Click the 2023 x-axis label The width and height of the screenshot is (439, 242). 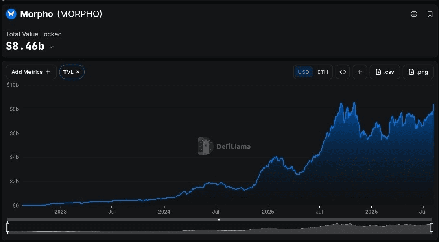point(61,212)
